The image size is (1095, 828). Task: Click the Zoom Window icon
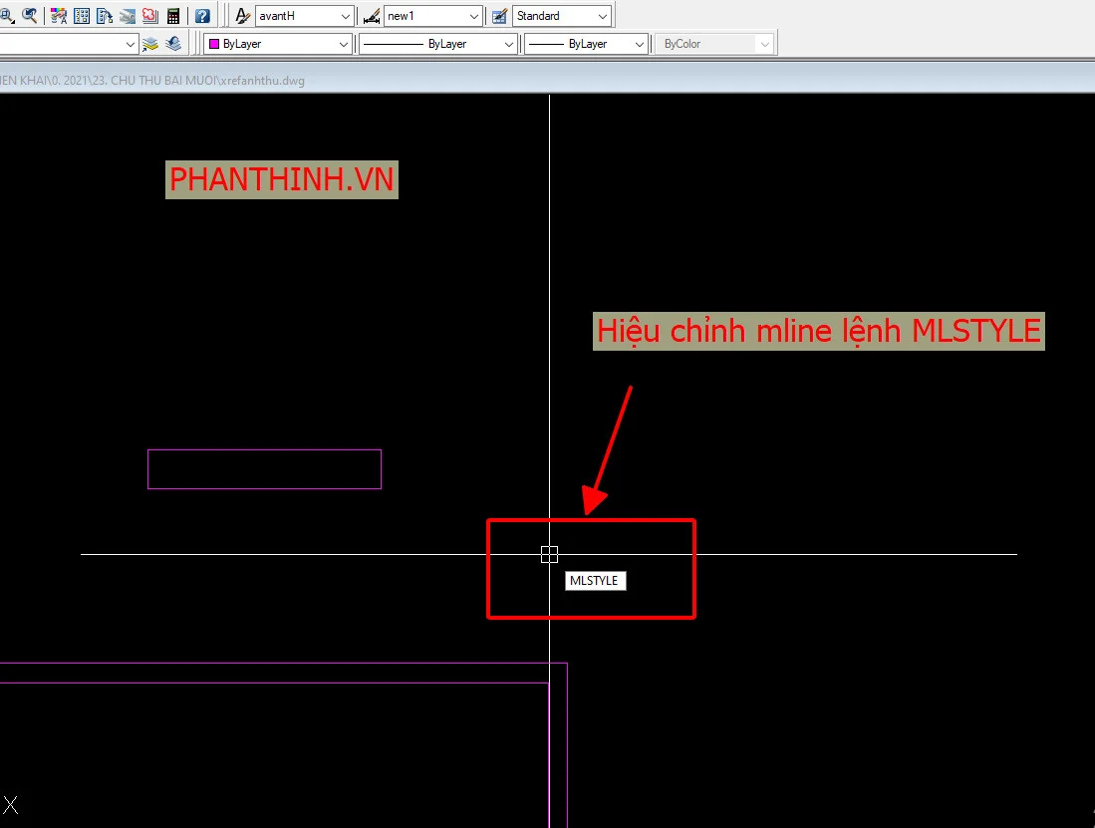coord(6,15)
